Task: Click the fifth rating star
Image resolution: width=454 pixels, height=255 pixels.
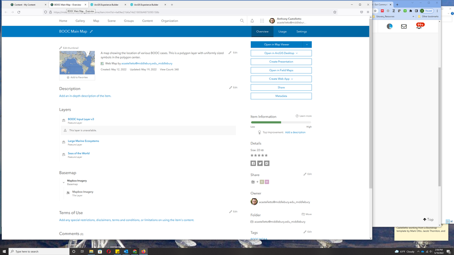Action: pyautogui.click(x=266, y=156)
